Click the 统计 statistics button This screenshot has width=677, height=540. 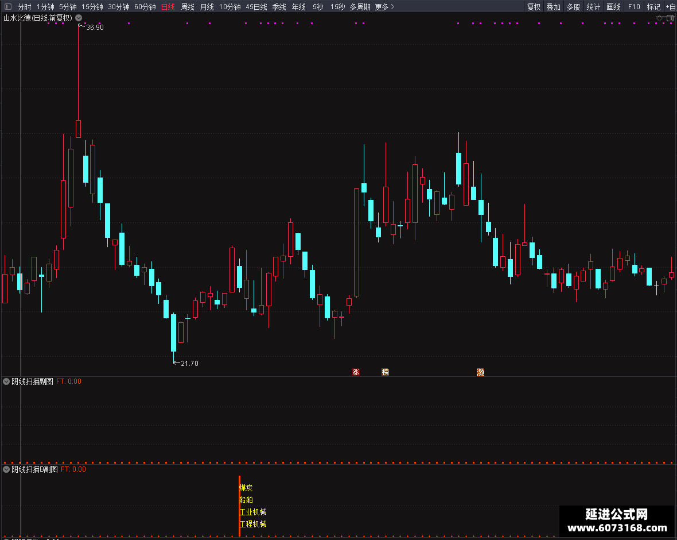coord(593,7)
